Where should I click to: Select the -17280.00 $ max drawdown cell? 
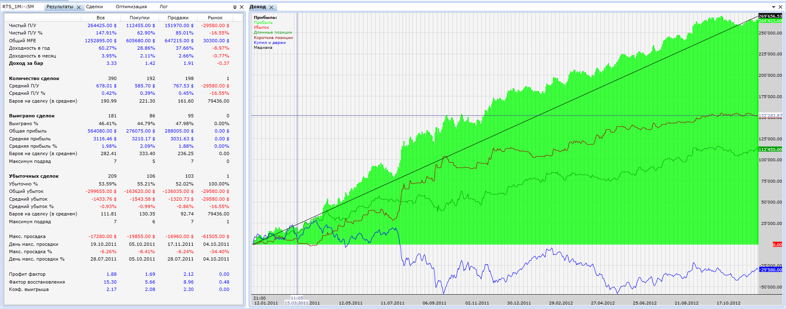(102, 236)
